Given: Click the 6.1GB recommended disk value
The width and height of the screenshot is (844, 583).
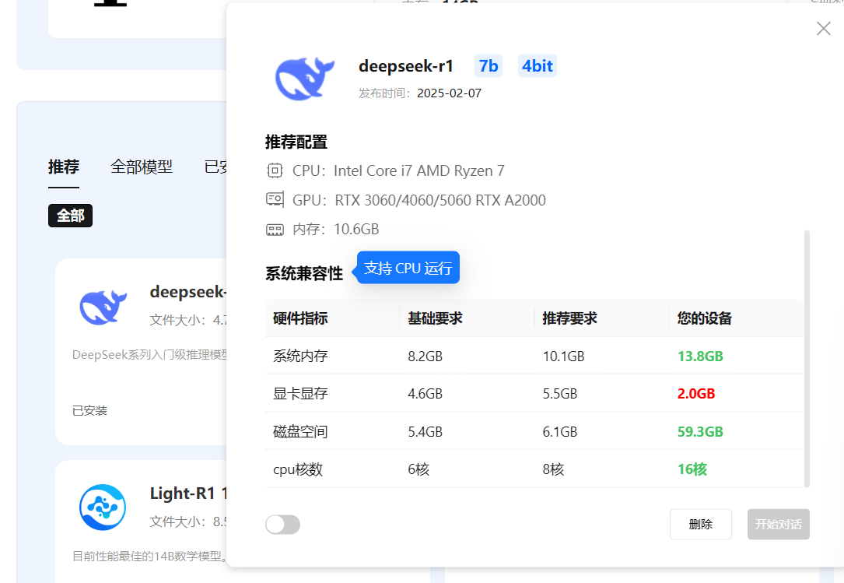Looking at the screenshot, I should (x=559, y=431).
